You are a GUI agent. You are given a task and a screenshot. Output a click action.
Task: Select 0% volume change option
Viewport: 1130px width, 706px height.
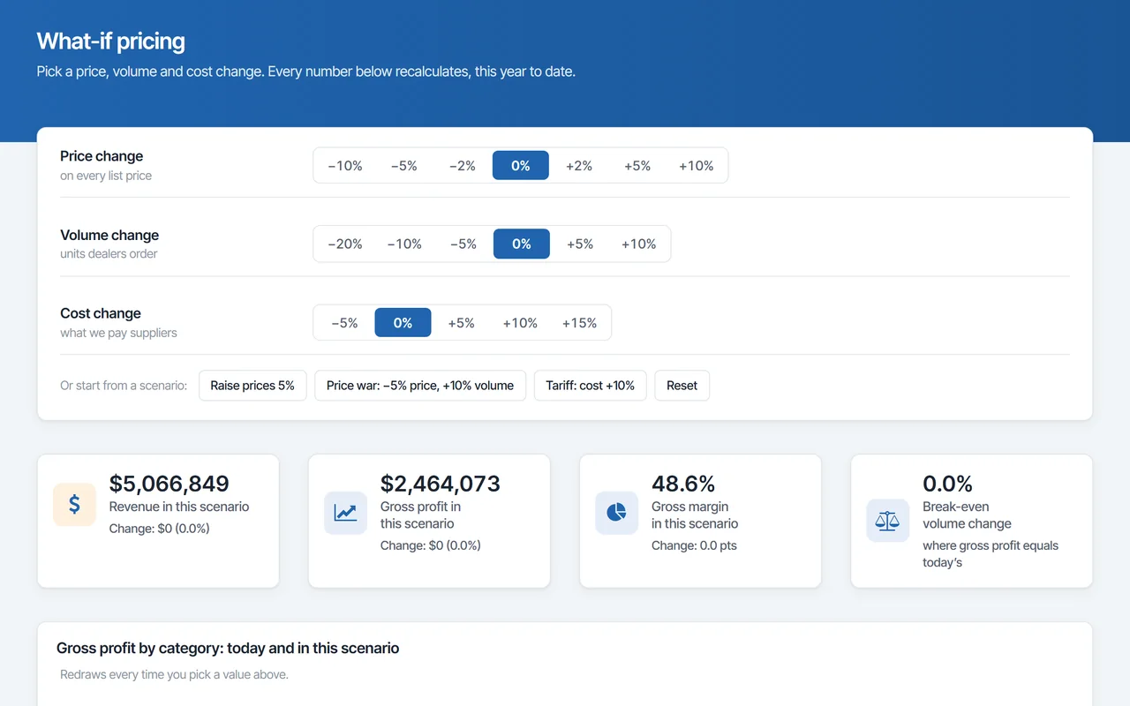522,244
